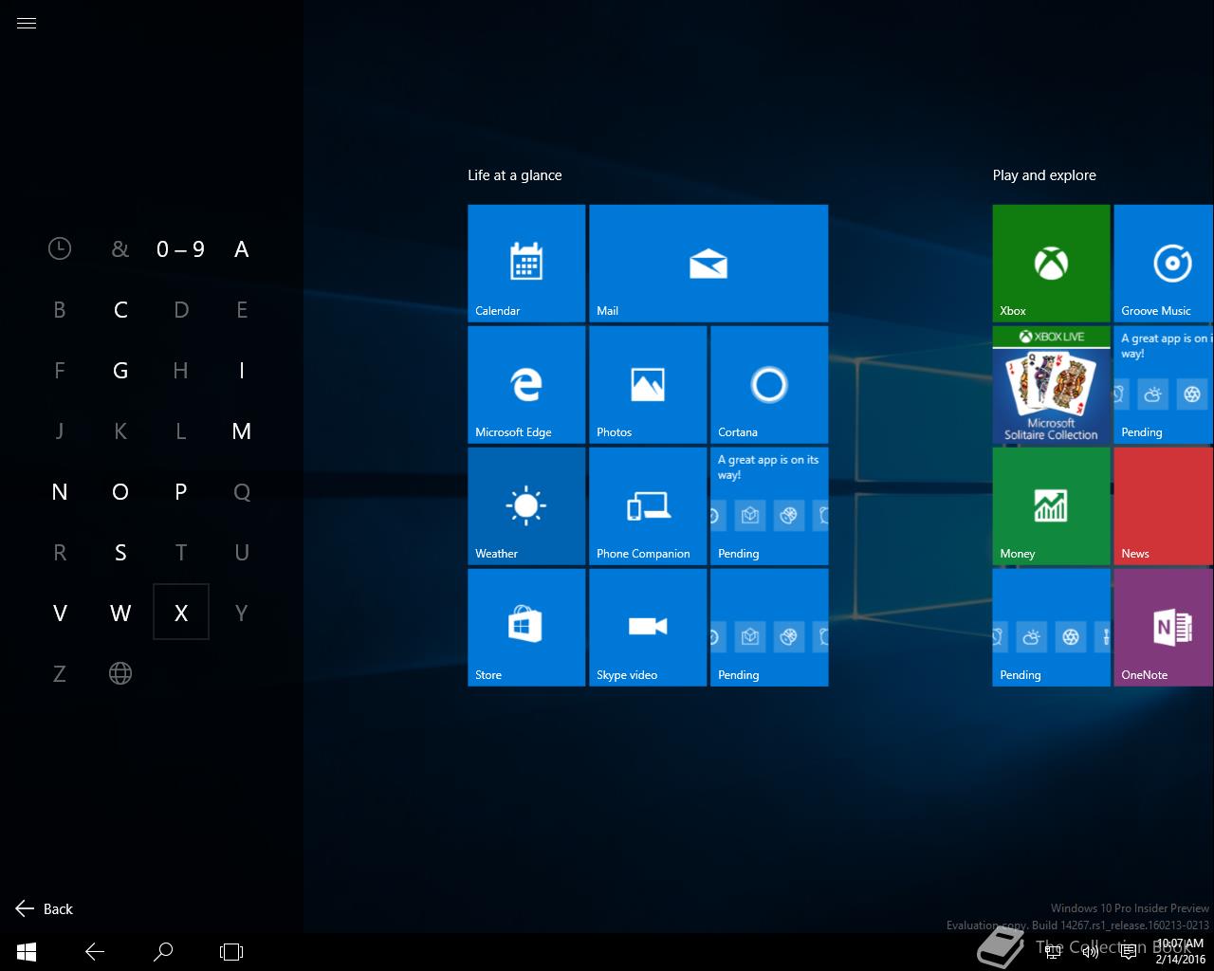This screenshot has width=1214, height=971.
Task: Click the Windows Start button
Action: [27, 952]
